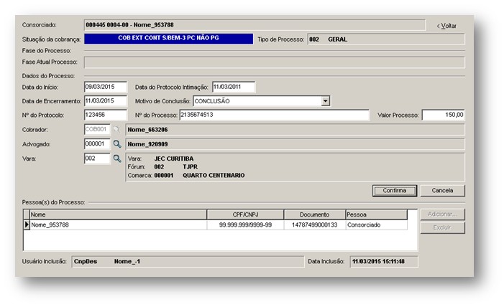The image size is (504, 307).
Task: Click the Fase Atual Processo empty field
Action: [x=274, y=62]
